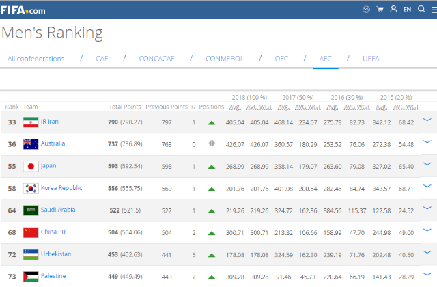Change language via EN selector
The image size is (437, 287).
click(407, 10)
